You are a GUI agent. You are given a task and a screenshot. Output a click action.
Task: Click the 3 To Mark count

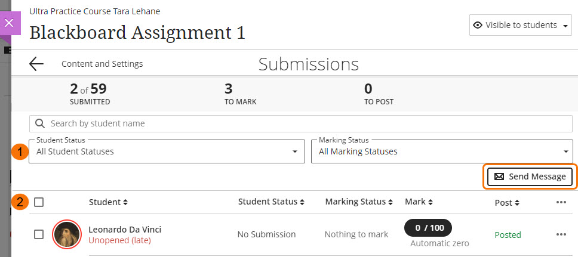click(241, 94)
